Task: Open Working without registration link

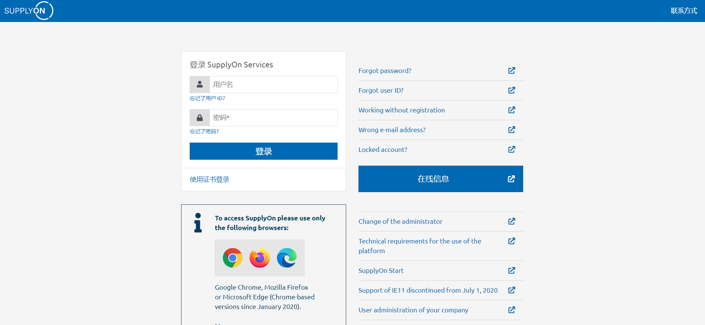Action: click(402, 110)
